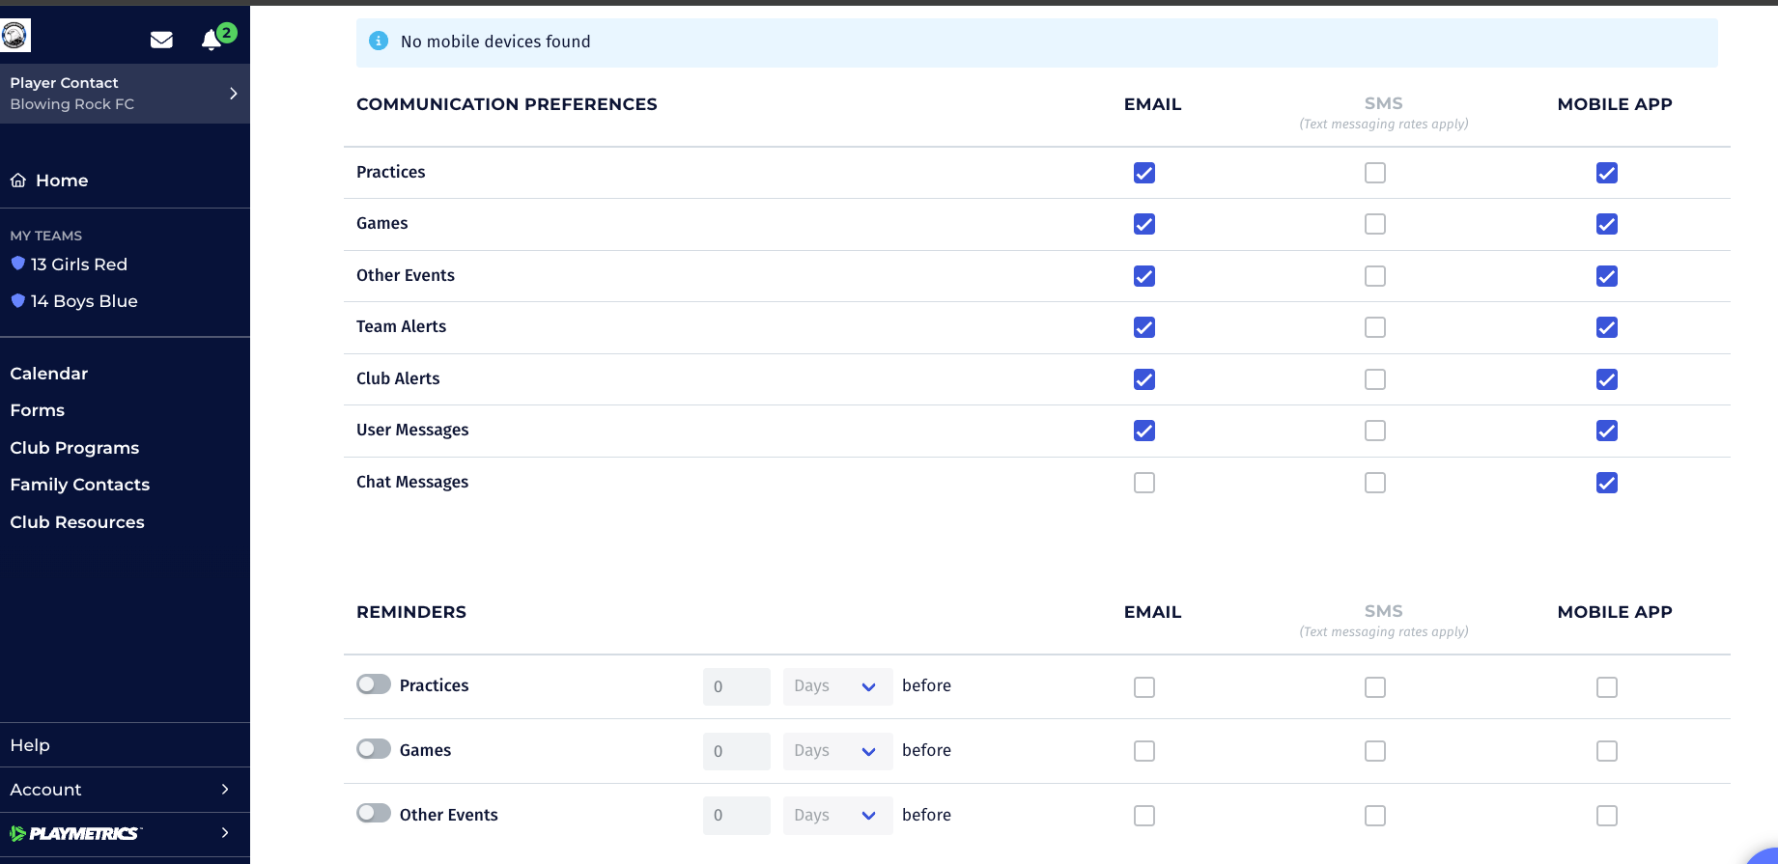Click the info icon in the mobile devices notice

(379, 41)
